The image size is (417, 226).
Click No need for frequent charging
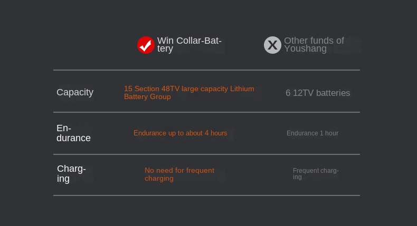point(179,174)
